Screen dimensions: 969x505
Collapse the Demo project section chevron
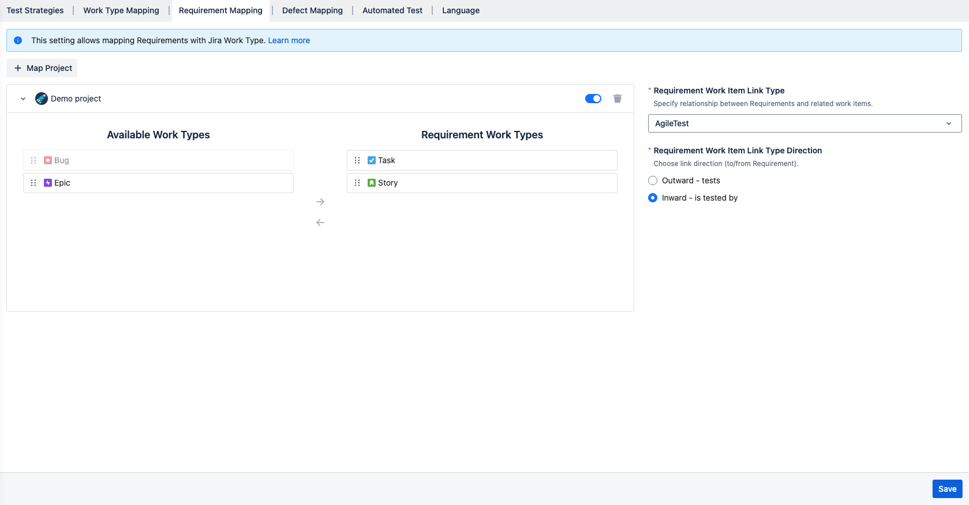pyautogui.click(x=23, y=99)
